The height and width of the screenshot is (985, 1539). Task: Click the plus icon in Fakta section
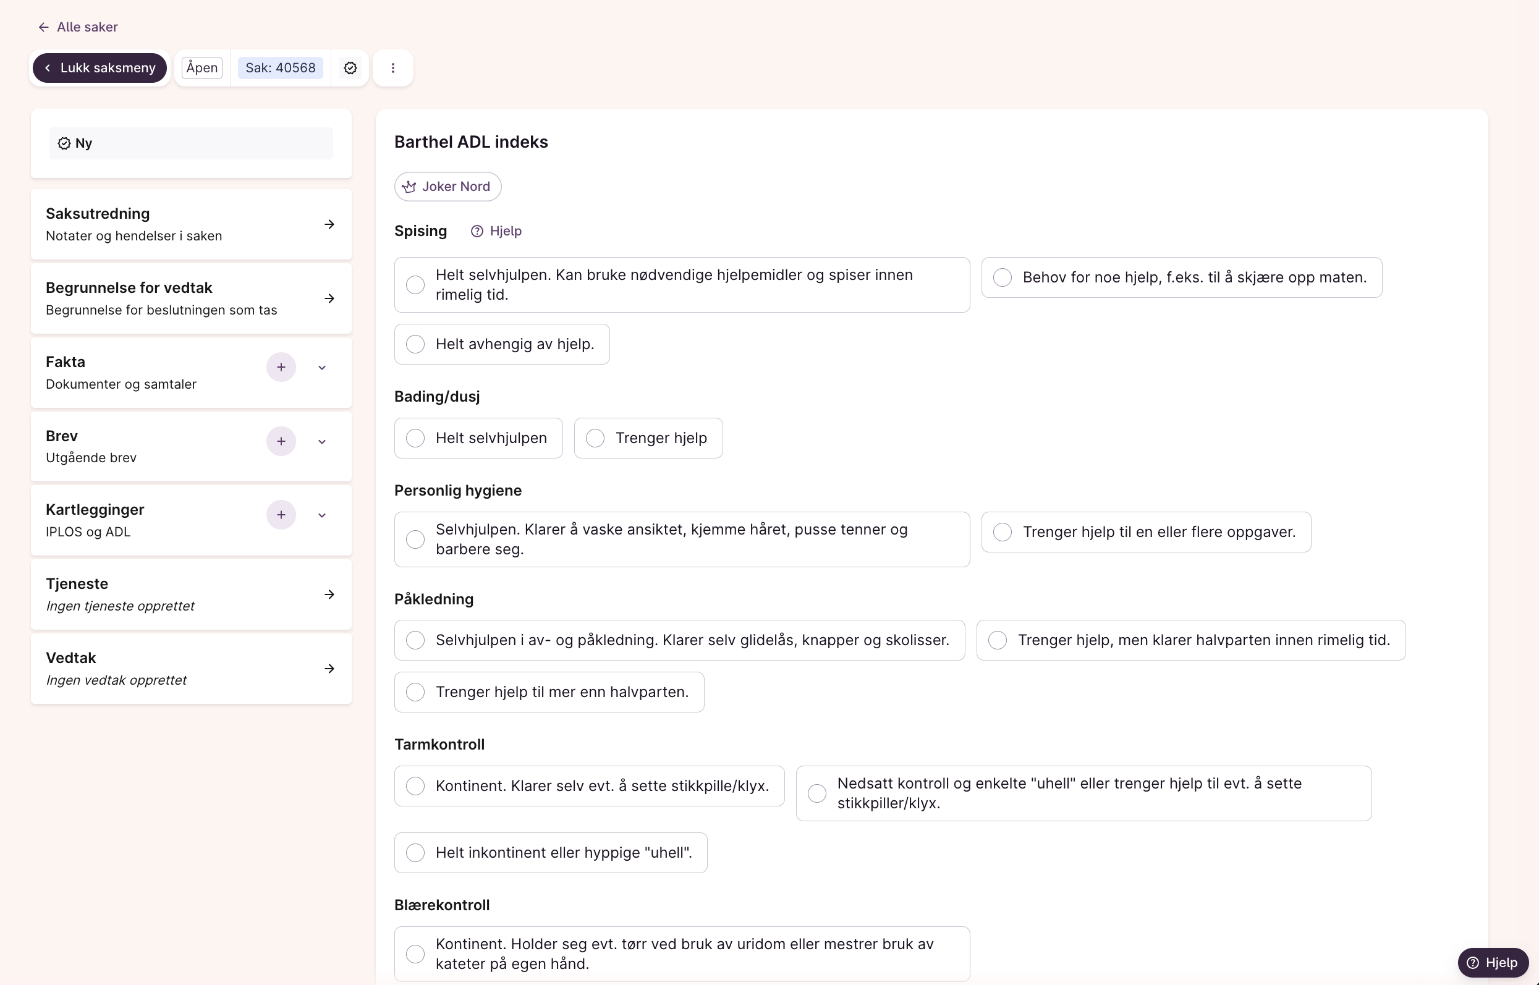coord(281,367)
